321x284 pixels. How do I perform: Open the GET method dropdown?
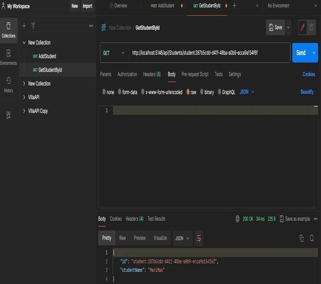click(114, 53)
